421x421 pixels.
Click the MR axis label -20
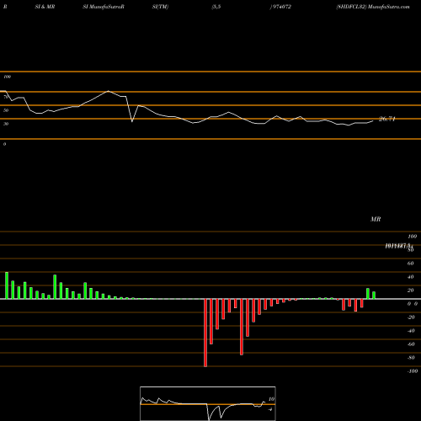[411, 317]
